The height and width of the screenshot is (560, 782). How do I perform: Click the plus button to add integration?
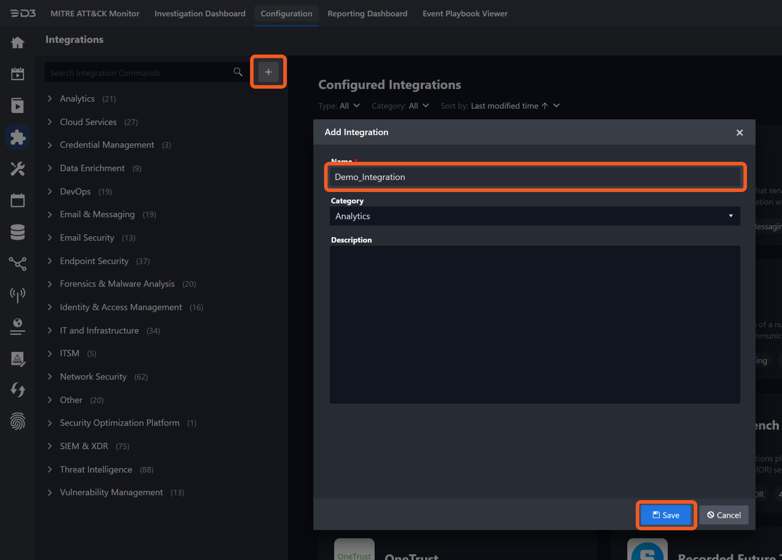pos(268,72)
